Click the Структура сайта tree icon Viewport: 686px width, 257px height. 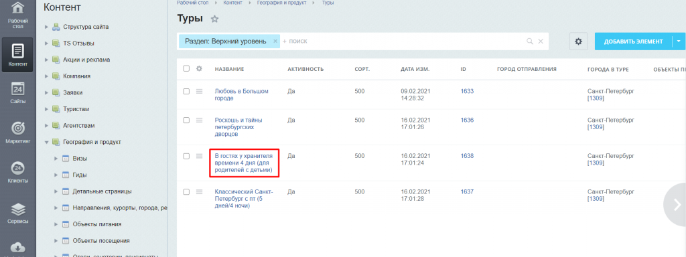click(56, 27)
